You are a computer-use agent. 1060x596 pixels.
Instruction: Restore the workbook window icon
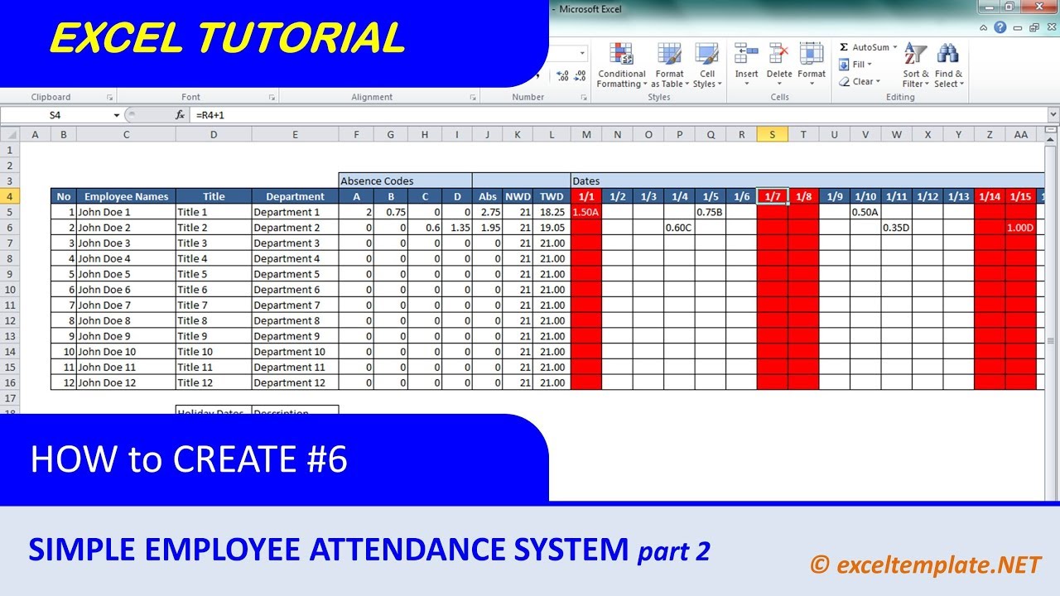point(1034,27)
